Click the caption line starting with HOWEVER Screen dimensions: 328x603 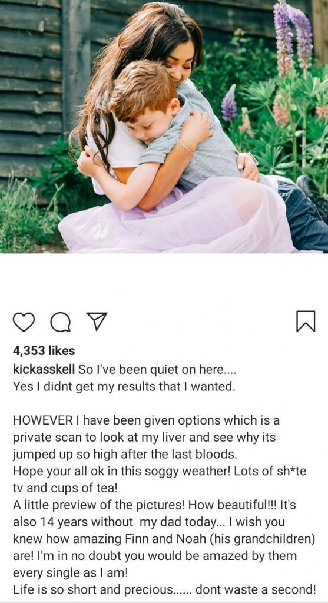pos(146,420)
